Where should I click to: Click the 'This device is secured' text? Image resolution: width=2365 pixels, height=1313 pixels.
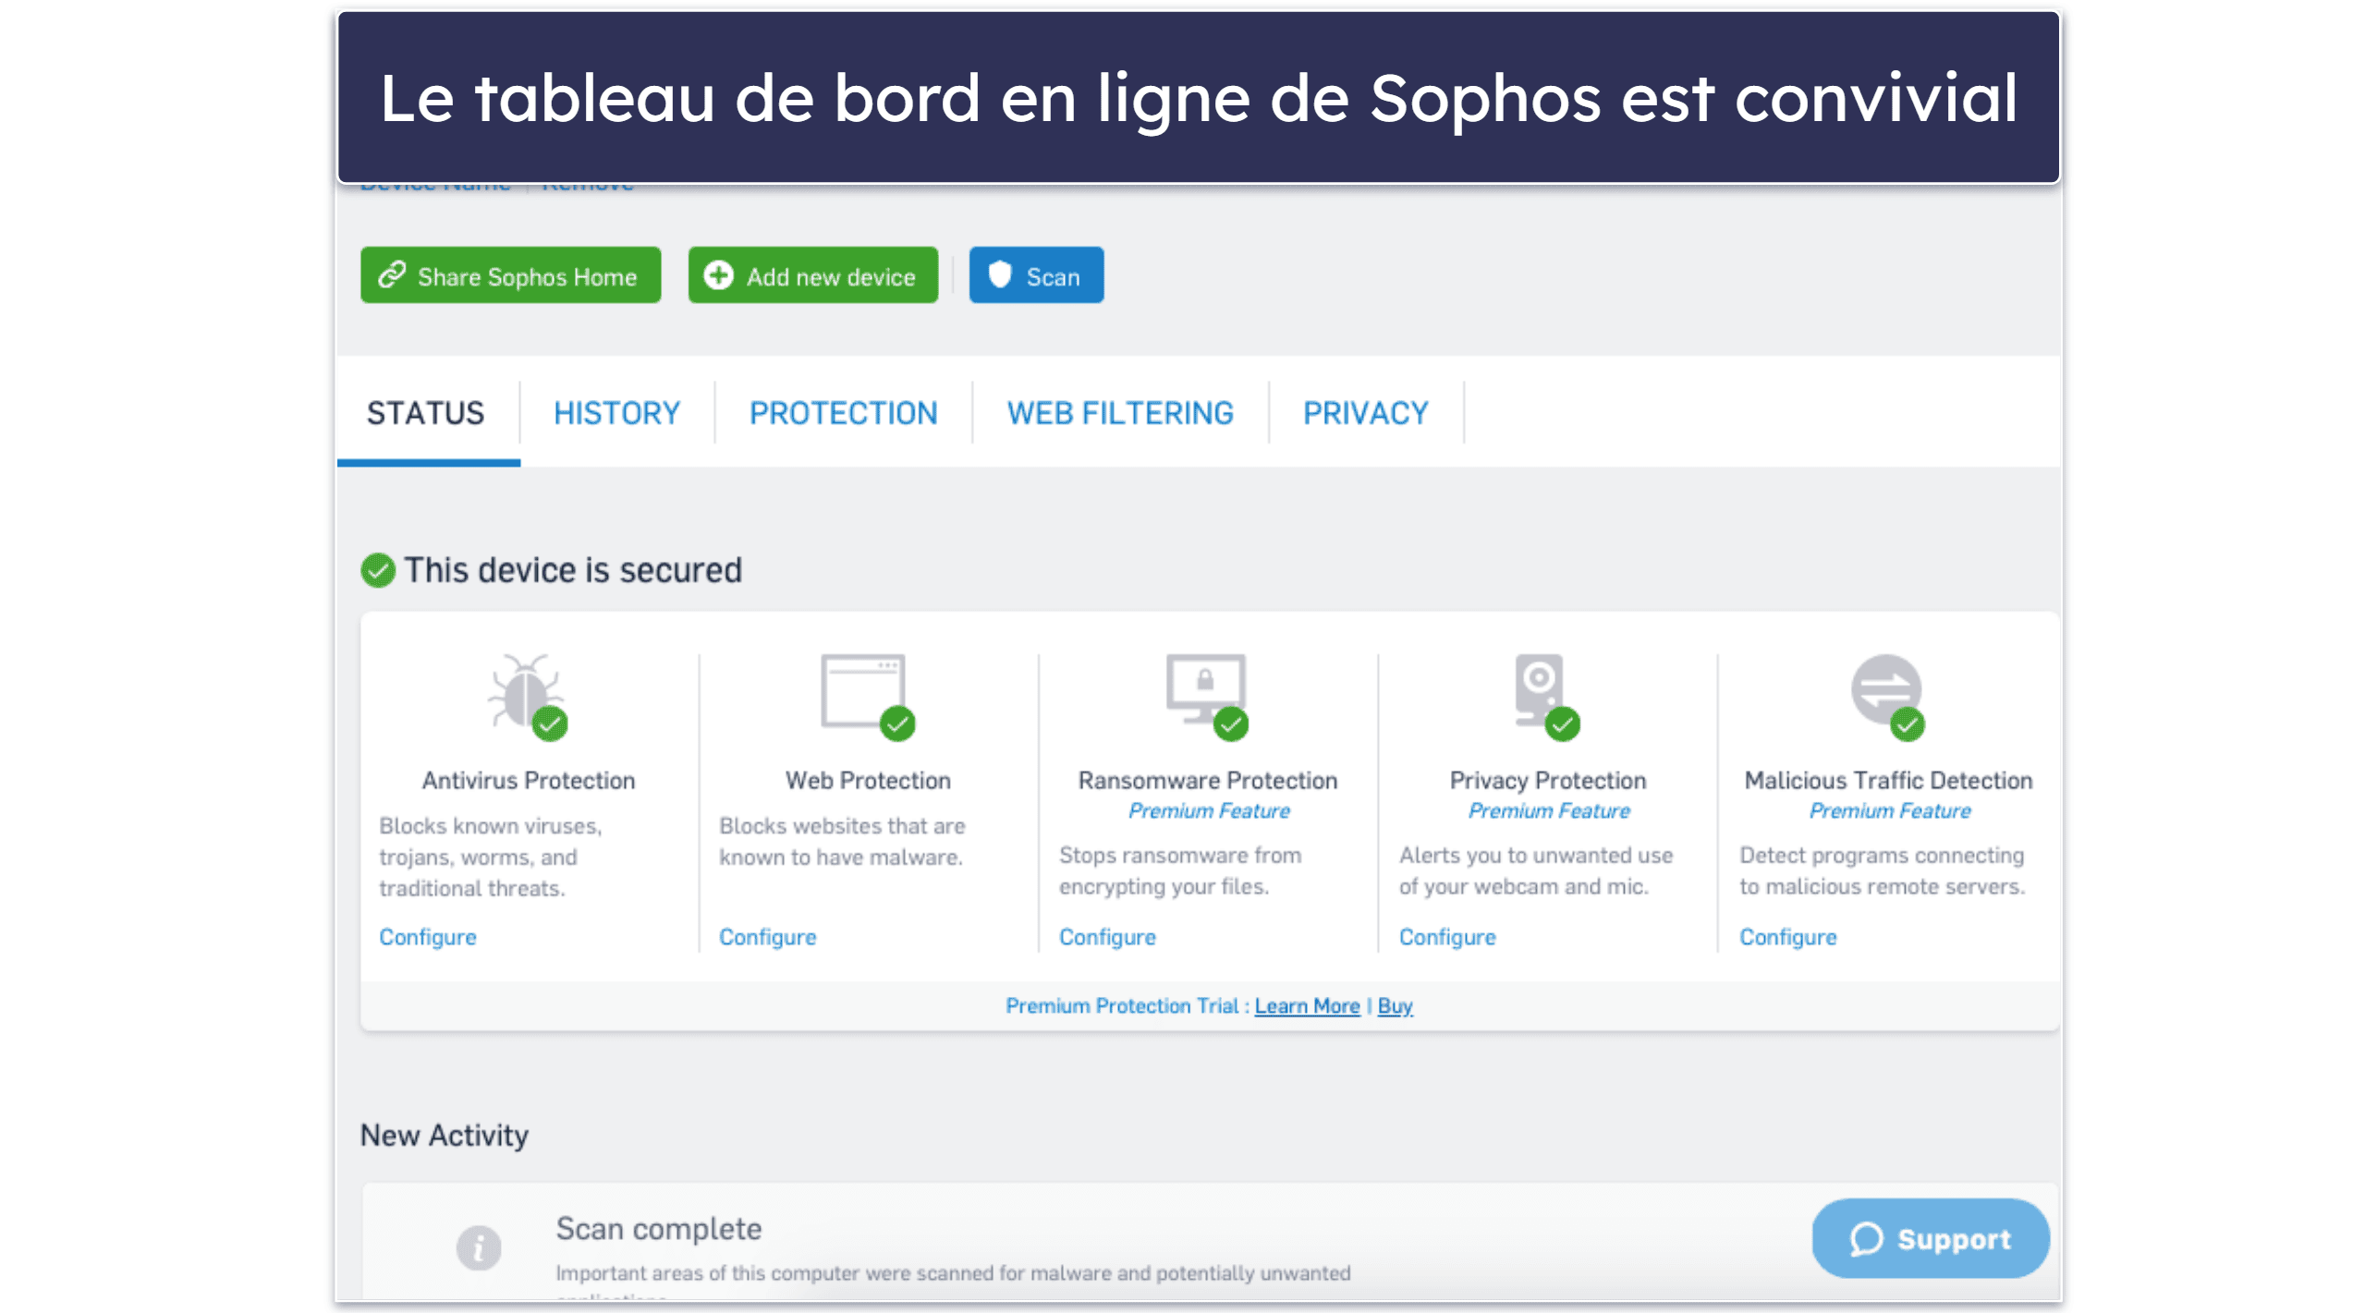[573, 569]
